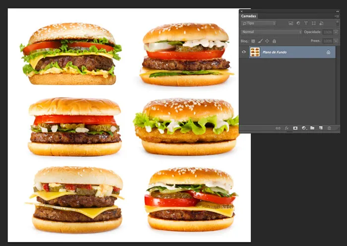
Task: Filter layers by smart object icon
Action: [321, 23]
